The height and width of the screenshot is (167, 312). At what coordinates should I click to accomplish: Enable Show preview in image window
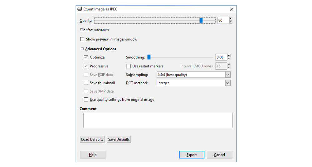(82, 39)
